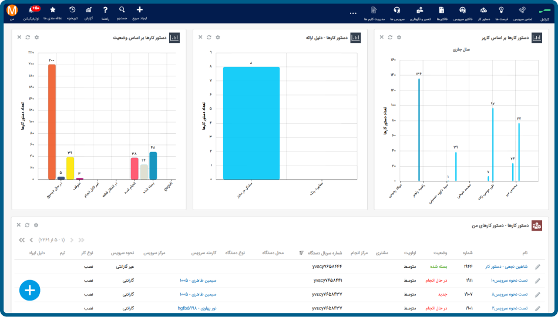The height and width of the screenshot is (317, 558).
Task: Open دستور کار (Work Order) module in navbar
Action: 483,13
